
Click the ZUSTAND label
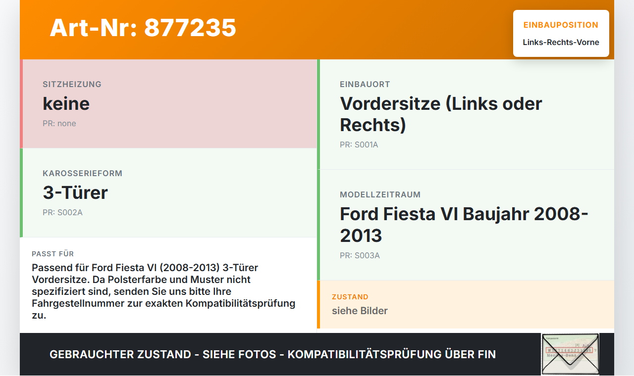point(350,297)
